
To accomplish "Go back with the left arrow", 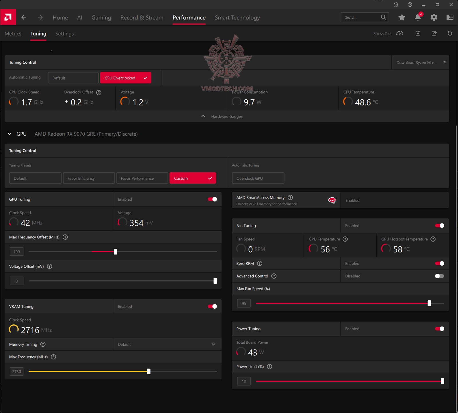I will (x=24, y=17).
